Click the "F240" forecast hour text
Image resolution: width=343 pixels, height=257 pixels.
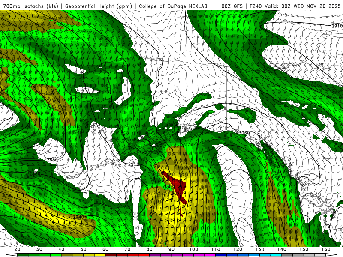tap(256, 6)
